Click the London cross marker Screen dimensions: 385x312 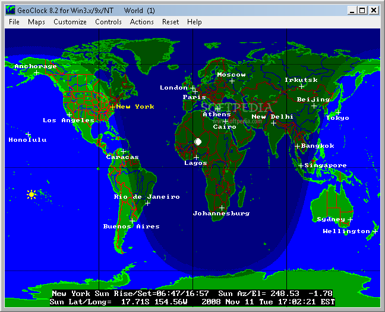(x=193, y=88)
